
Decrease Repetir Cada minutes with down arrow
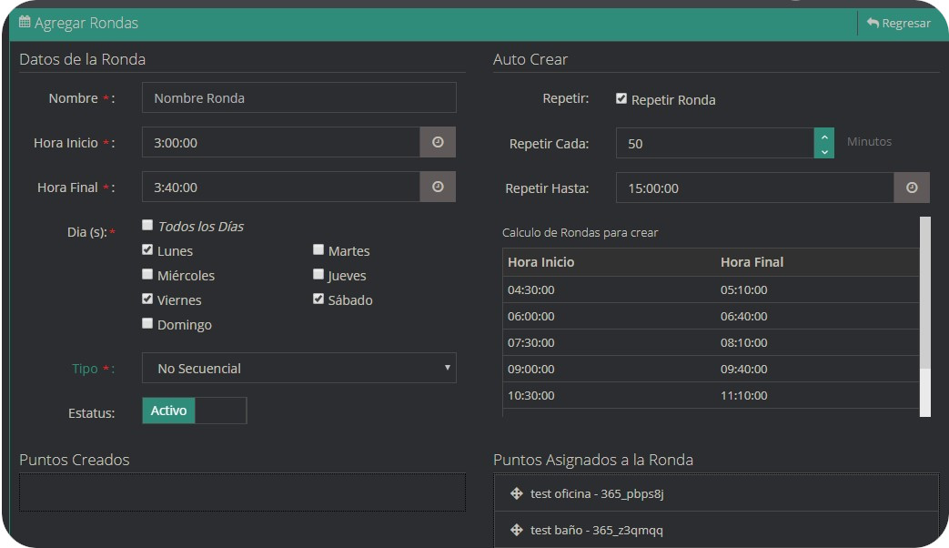point(824,151)
